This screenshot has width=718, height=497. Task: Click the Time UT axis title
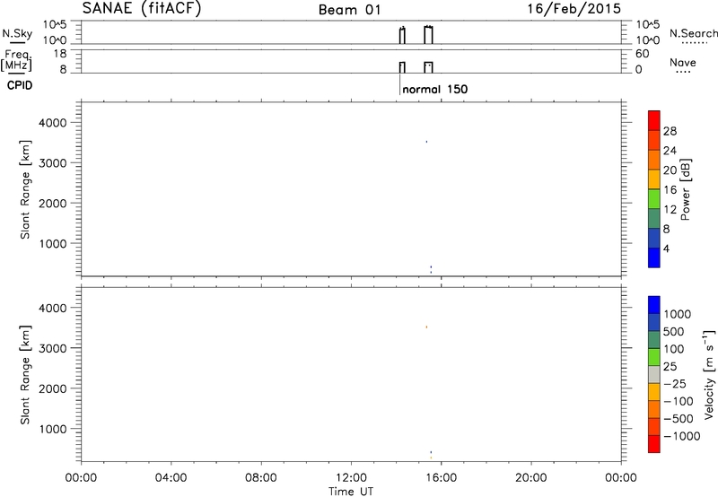pos(351,492)
